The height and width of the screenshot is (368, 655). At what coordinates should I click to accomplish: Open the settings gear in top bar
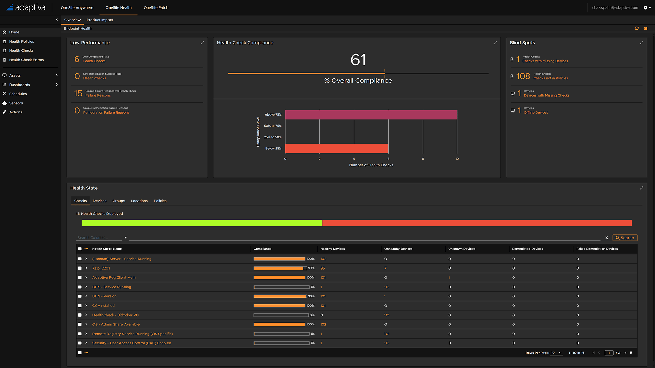point(645,7)
